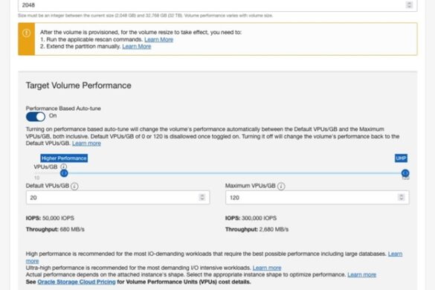Viewport: 435px width, 290px height.
Task: Click info icon beside Default VPUs/GB
Action: click(74, 186)
